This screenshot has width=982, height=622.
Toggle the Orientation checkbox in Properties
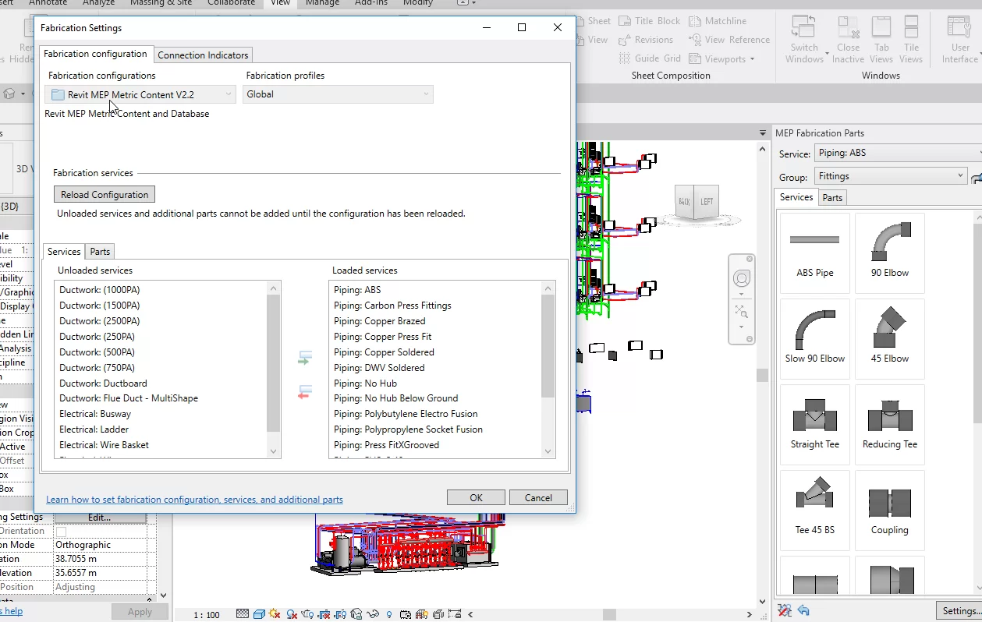point(61,532)
